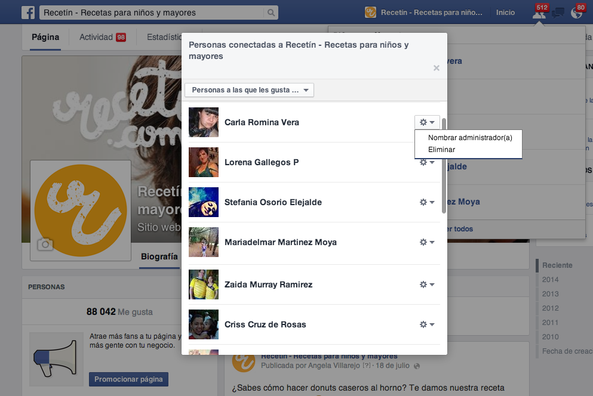Click the Recetín orange profile picture
This screenshot has height=396, width=593.
81,211
